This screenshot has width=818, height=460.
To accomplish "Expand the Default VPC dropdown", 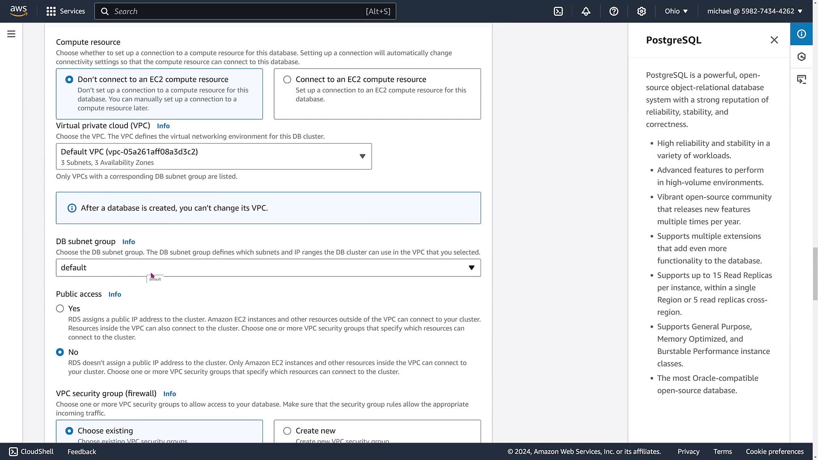I will pos(213,156).
